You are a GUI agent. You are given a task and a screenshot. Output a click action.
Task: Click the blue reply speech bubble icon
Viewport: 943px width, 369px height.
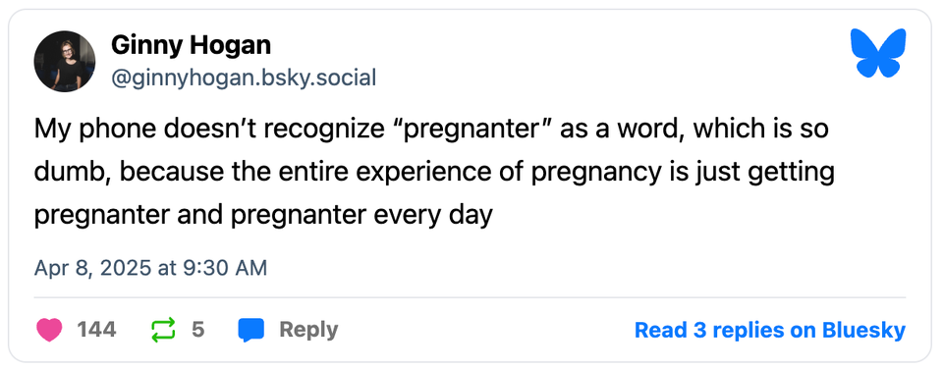pos(251,331)
